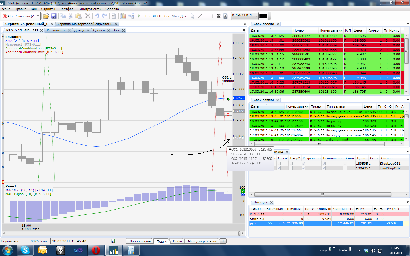Click the black color swatch
410x256 pixels.
[x=263, y=16]
